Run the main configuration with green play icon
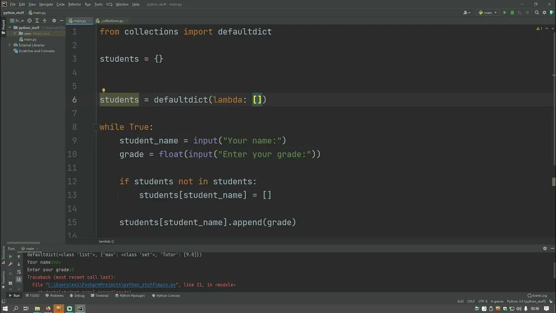Viewport: 556px width, 313px height. point(505,13)
